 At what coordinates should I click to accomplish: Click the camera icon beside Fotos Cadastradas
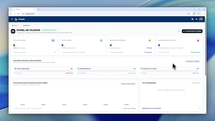pos(15,68)
